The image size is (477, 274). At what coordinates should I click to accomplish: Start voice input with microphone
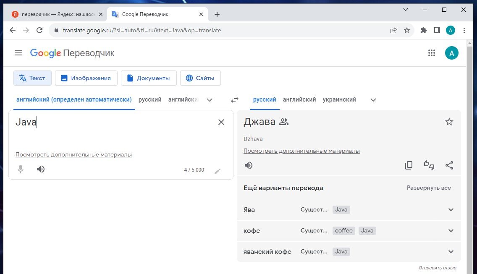click(x=21, y=169)
